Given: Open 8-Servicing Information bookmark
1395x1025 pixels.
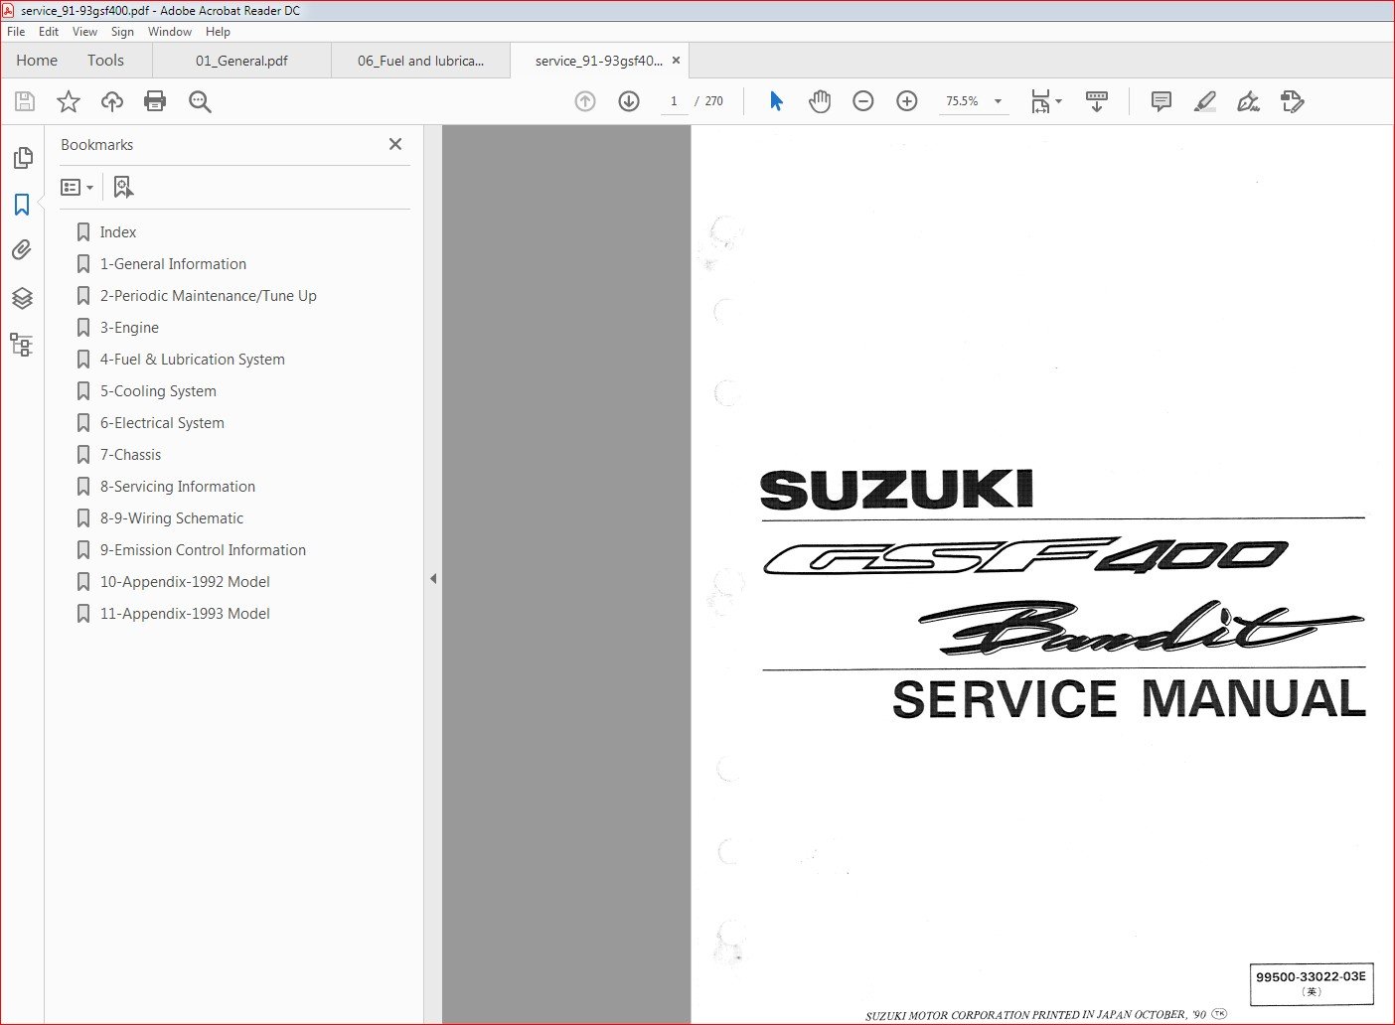Looking at the screenshot, I should [x=178, y=487].
